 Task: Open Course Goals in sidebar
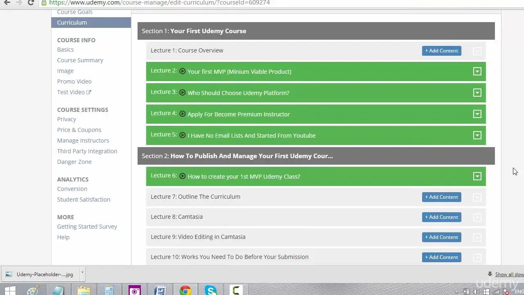click(75, 12)
